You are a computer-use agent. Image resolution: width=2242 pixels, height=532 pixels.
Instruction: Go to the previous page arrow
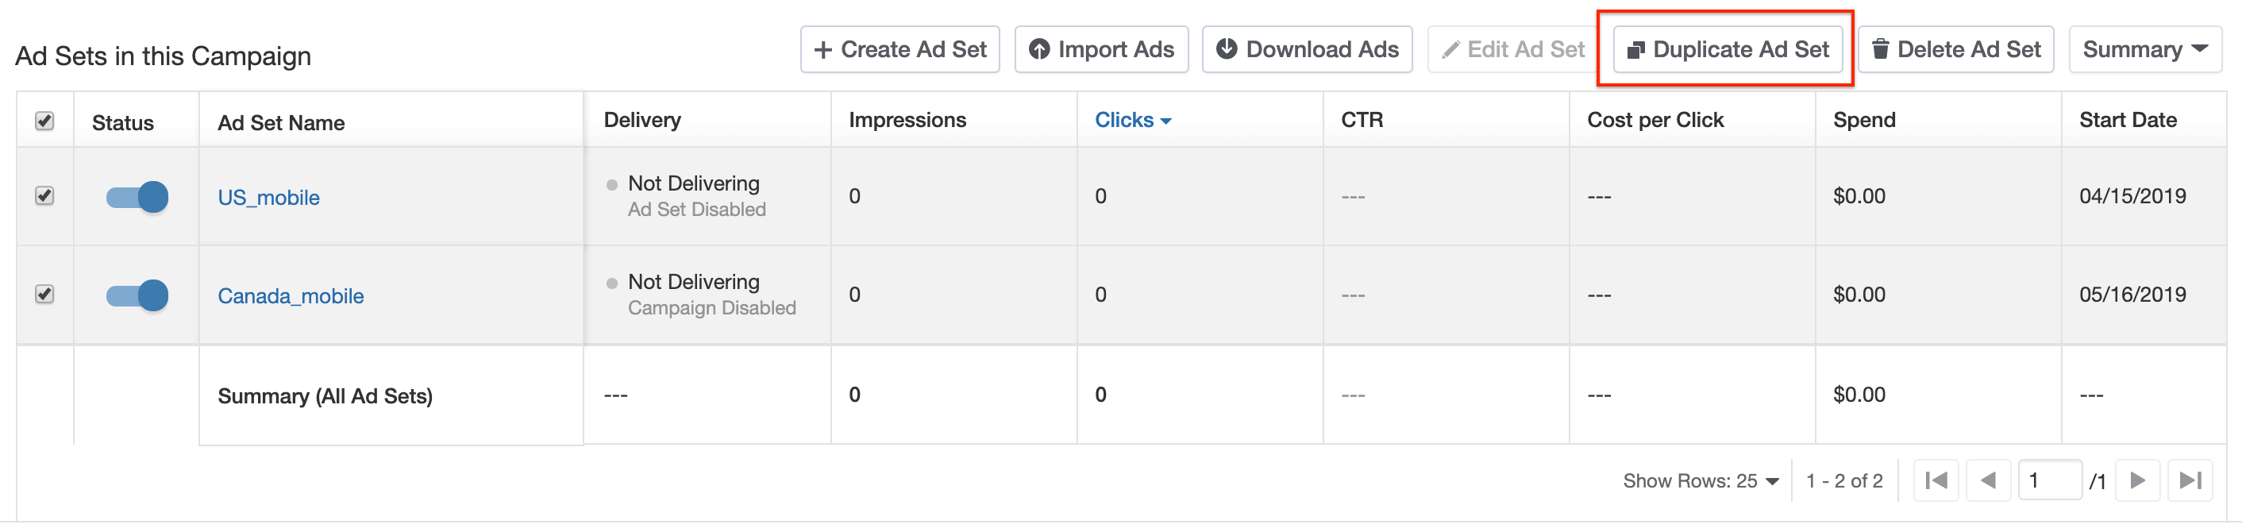pos(1988,480)
